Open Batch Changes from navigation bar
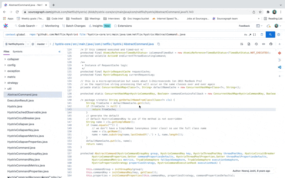 [73, 26]
